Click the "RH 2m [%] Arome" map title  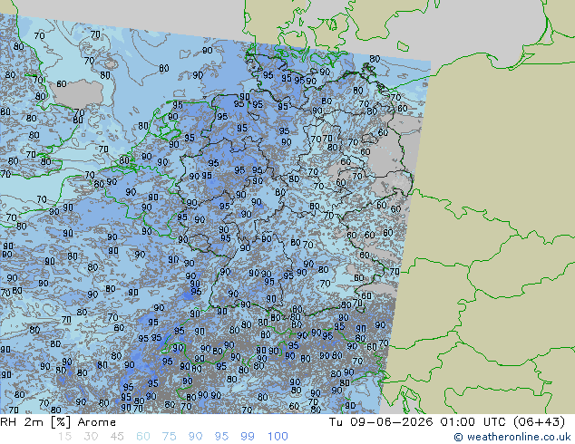tap(58, 422)
